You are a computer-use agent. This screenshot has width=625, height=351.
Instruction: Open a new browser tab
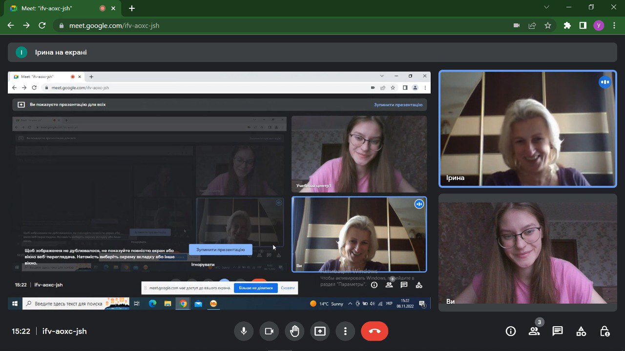click(132, 8)
